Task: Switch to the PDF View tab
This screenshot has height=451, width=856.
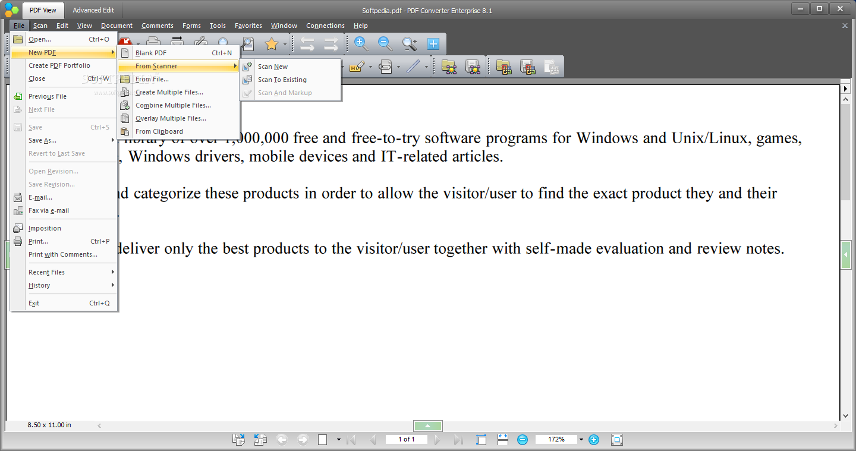Action: pyautogui.click(x=43, y=10)
